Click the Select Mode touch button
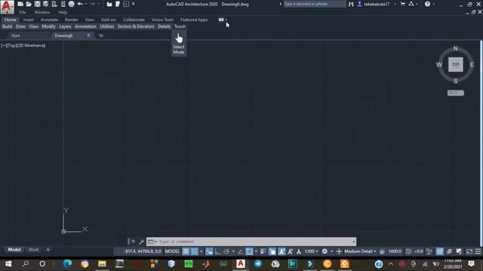The height and width of the screenshot is (271, 483). [x=179, y=44]
